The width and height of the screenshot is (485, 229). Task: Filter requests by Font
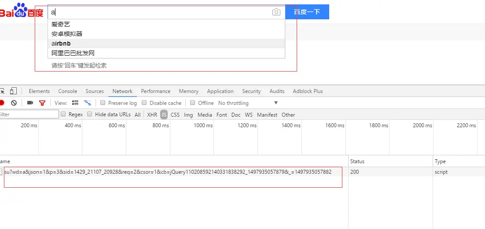tap(222, 114)
